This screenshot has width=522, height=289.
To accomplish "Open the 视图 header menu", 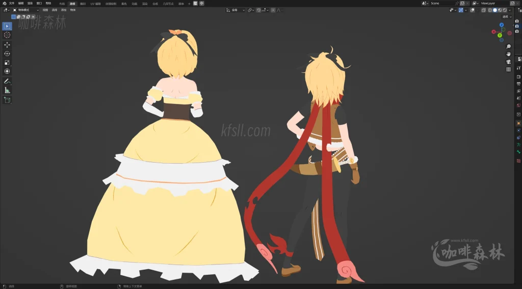I will [45, 10].
